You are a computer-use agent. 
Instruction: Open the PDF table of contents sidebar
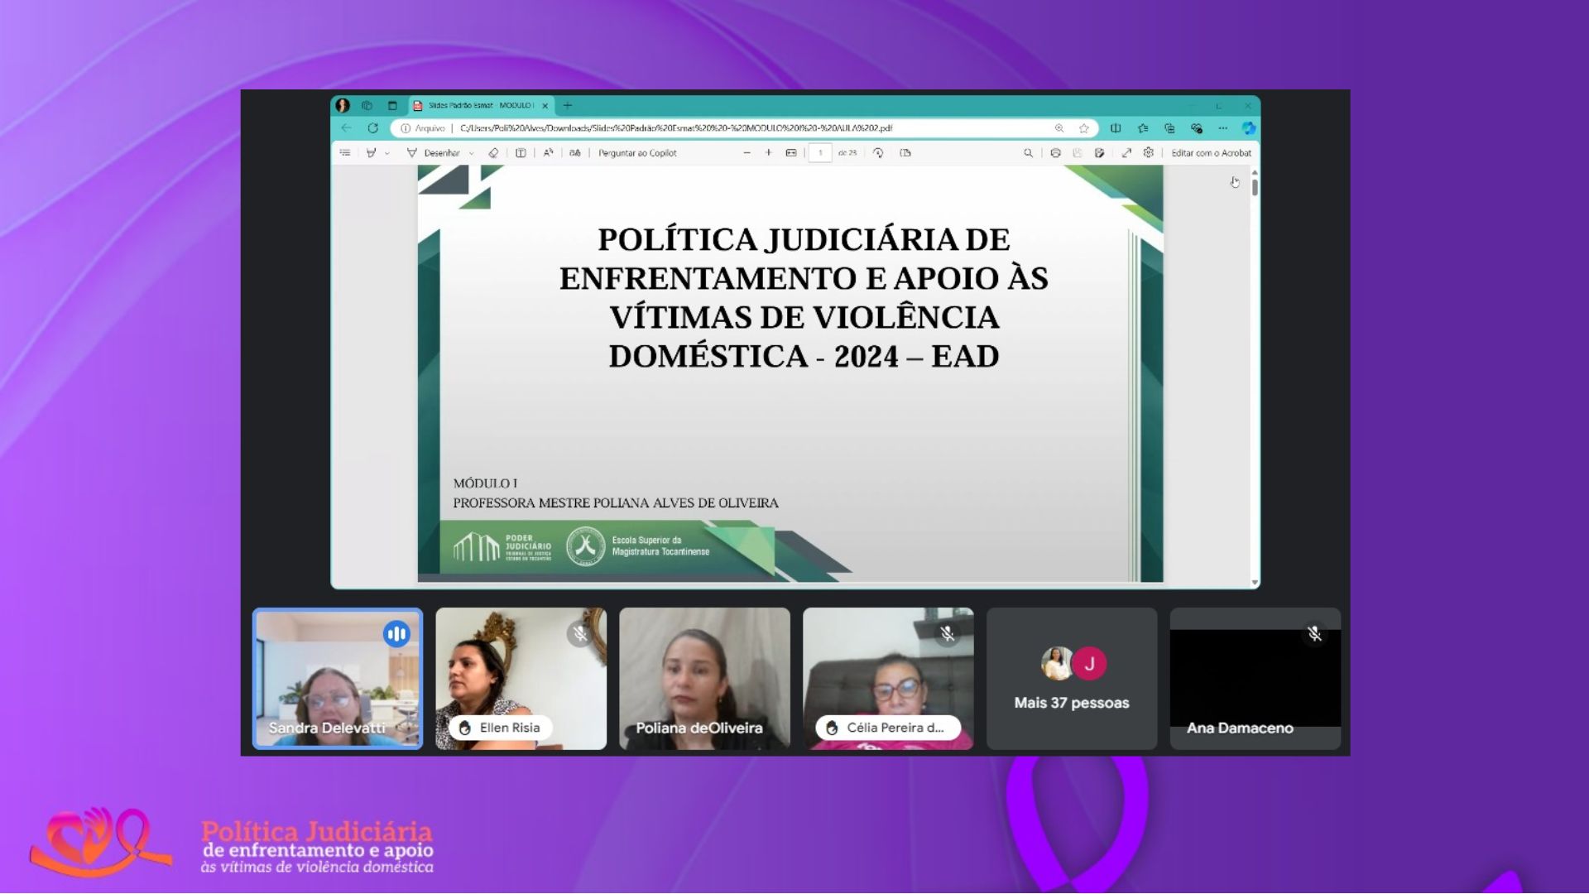345,153
